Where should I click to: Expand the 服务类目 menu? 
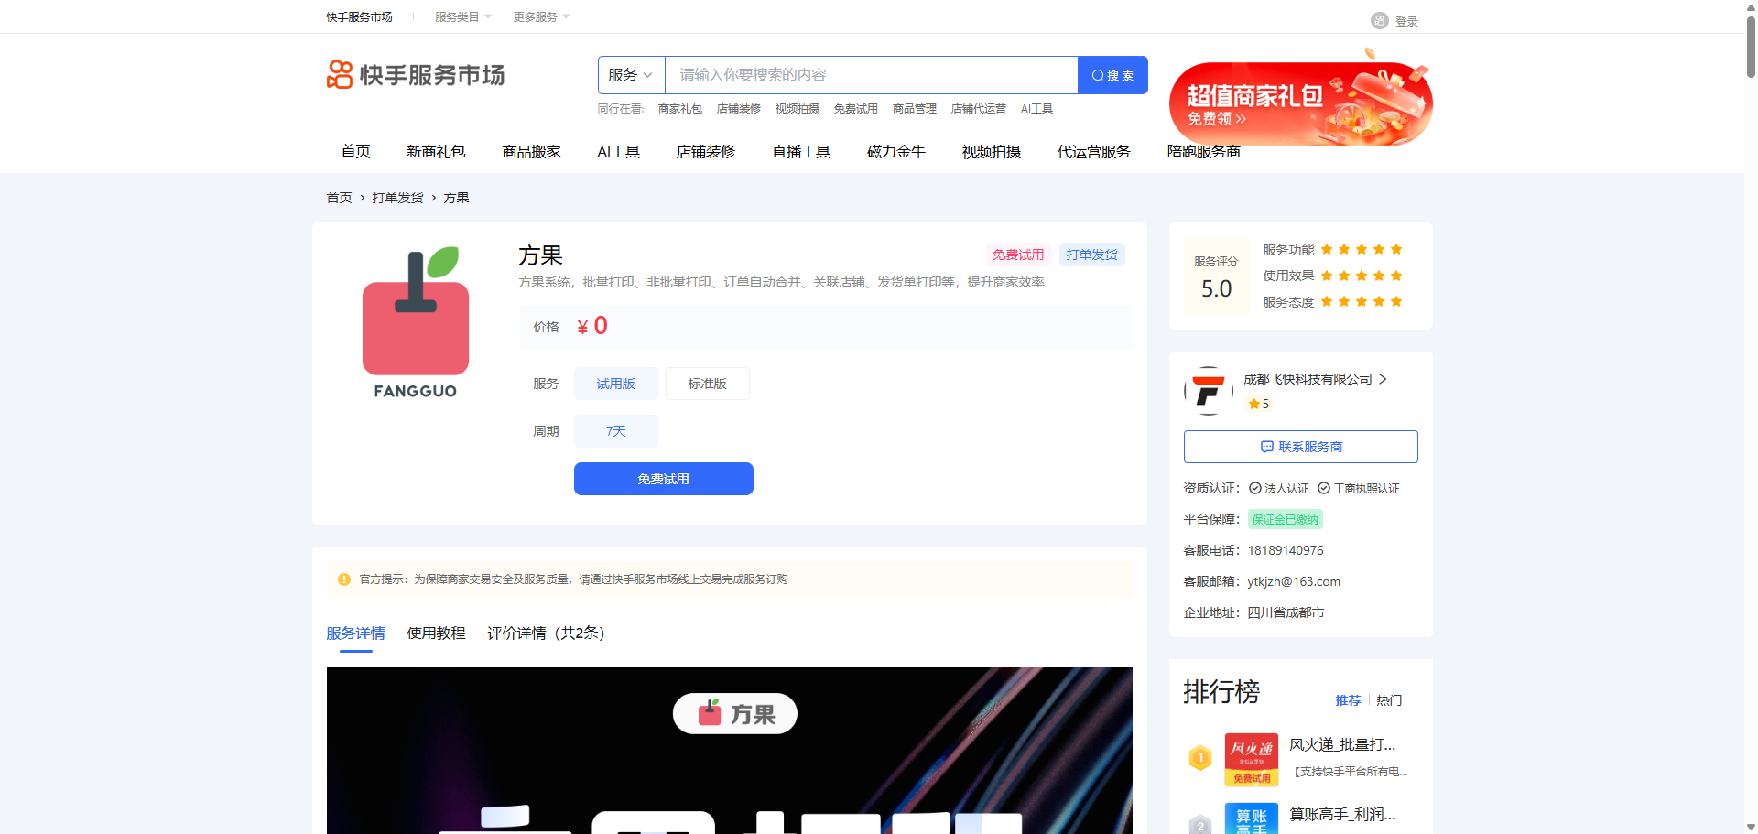[463, 17]
